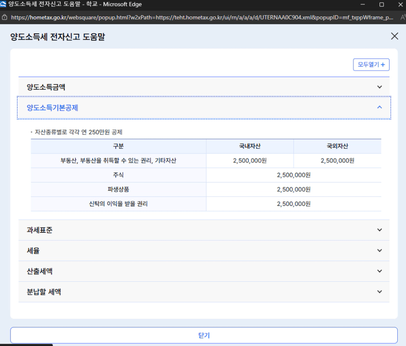
Task: Click the 모두열기 plus button
Action: click(x=371, y=65)
